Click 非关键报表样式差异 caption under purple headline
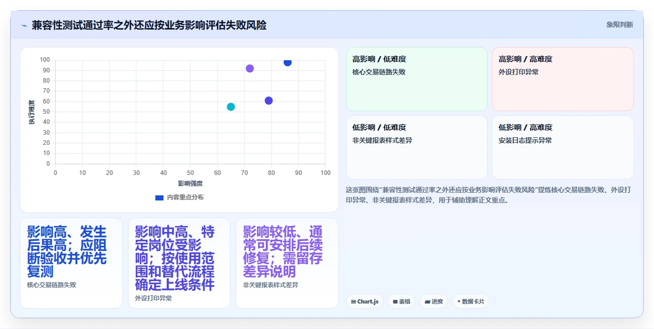 click(x=270, y=285)
